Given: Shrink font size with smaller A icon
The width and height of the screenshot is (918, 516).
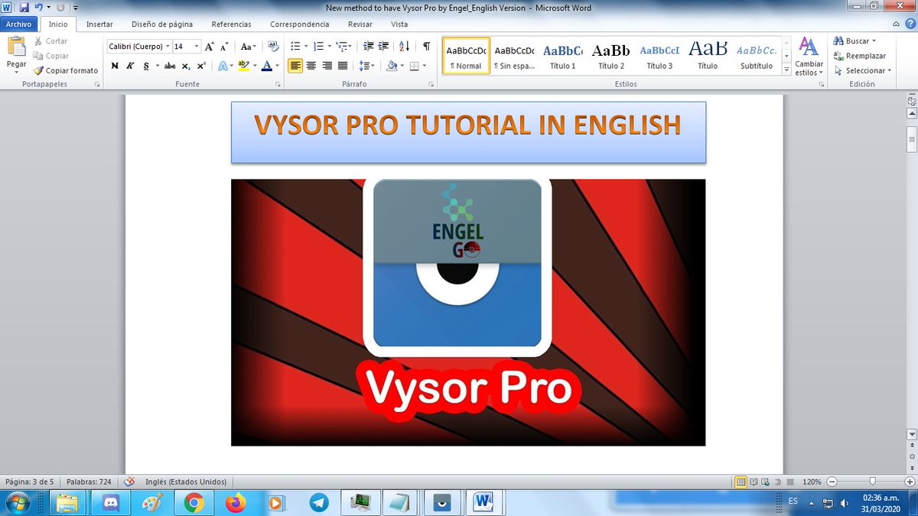Looking at the screenshot, I should click(224, 47).
